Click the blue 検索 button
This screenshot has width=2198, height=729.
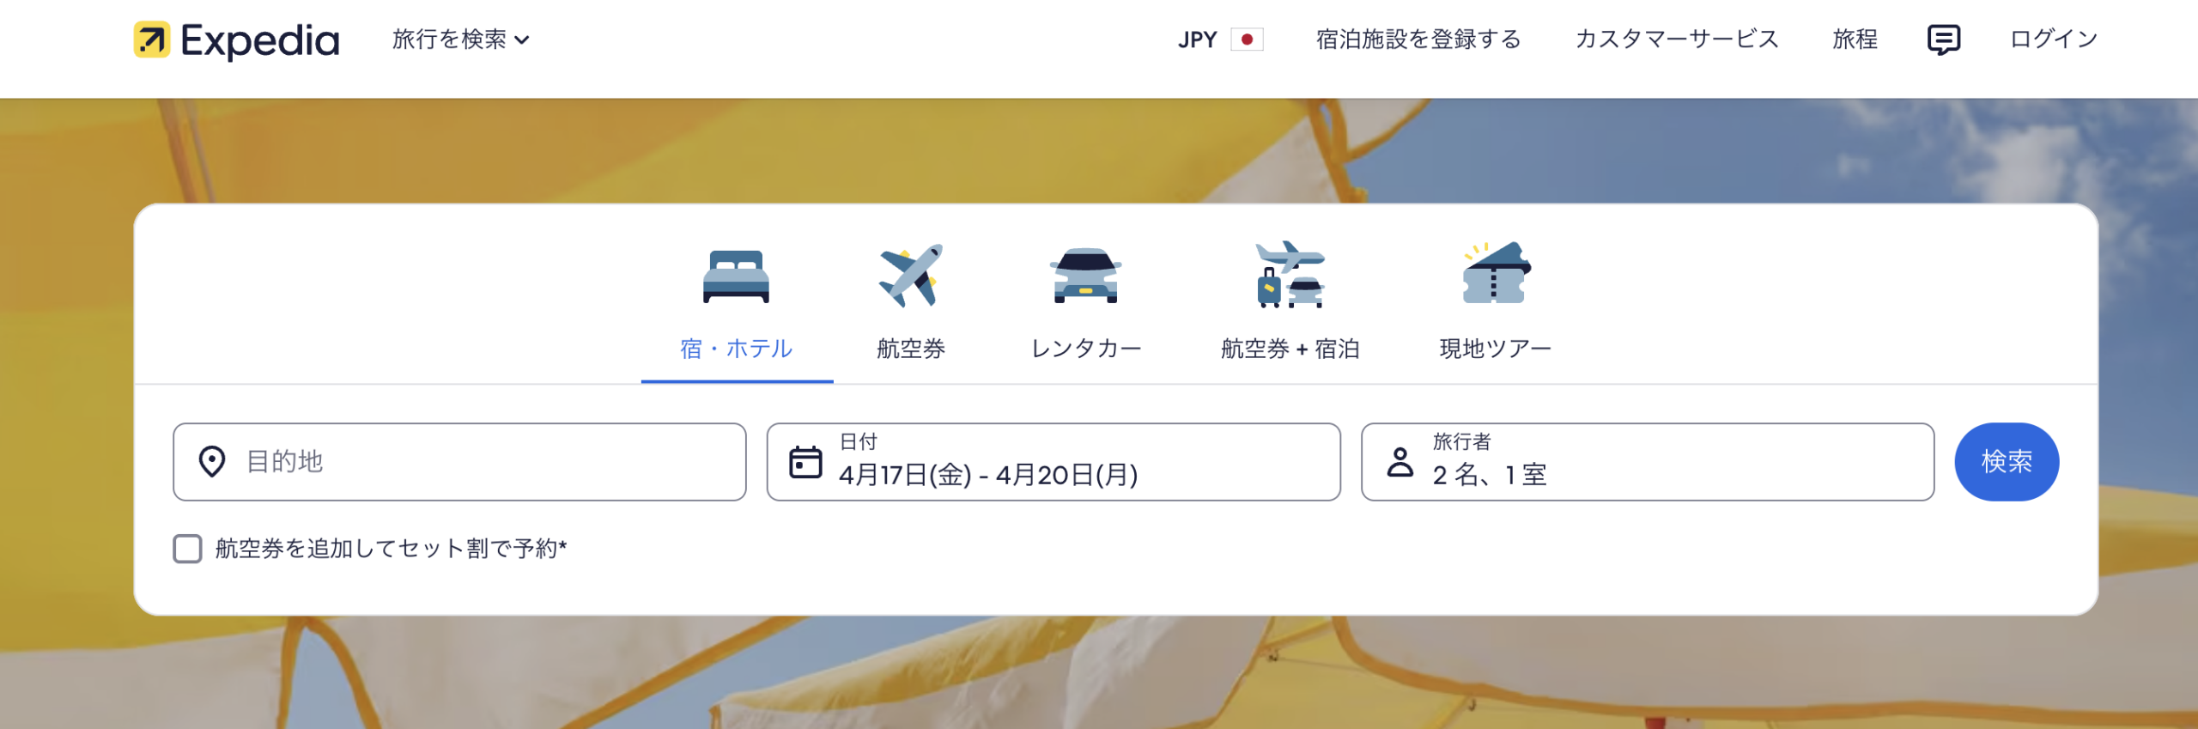coord(2006,462)
